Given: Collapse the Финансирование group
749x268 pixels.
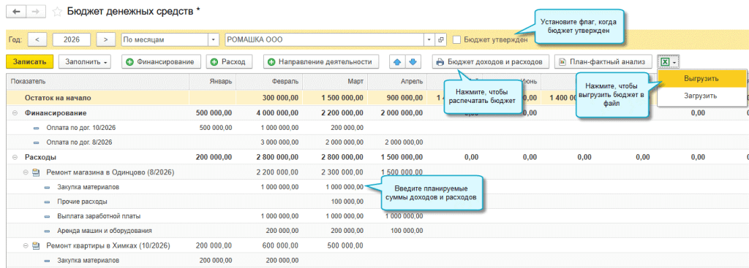Looking at the screenshot, I should [15, 113].
